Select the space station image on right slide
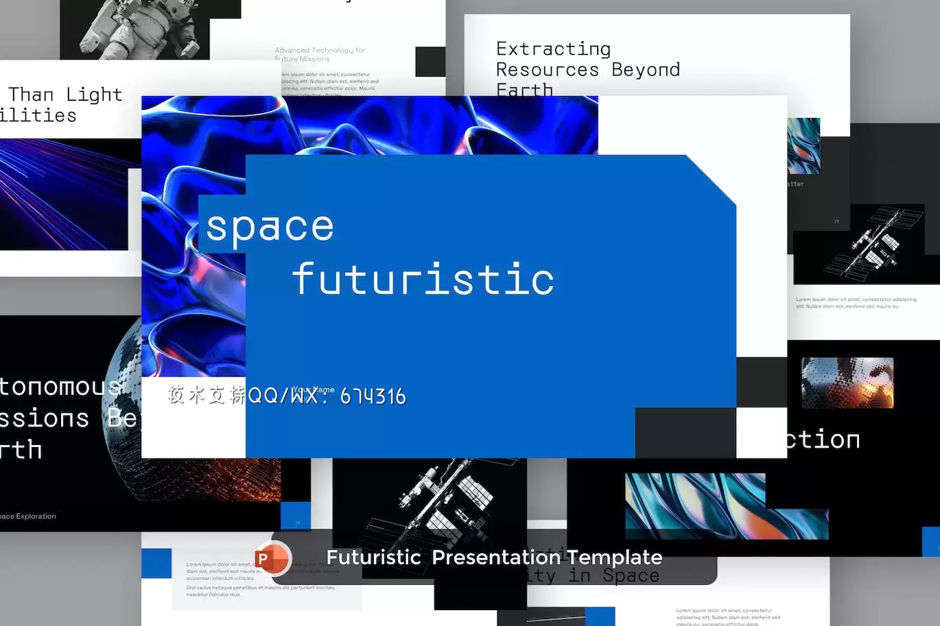Viewport: 940px width, 626px height. click(866, 245)
